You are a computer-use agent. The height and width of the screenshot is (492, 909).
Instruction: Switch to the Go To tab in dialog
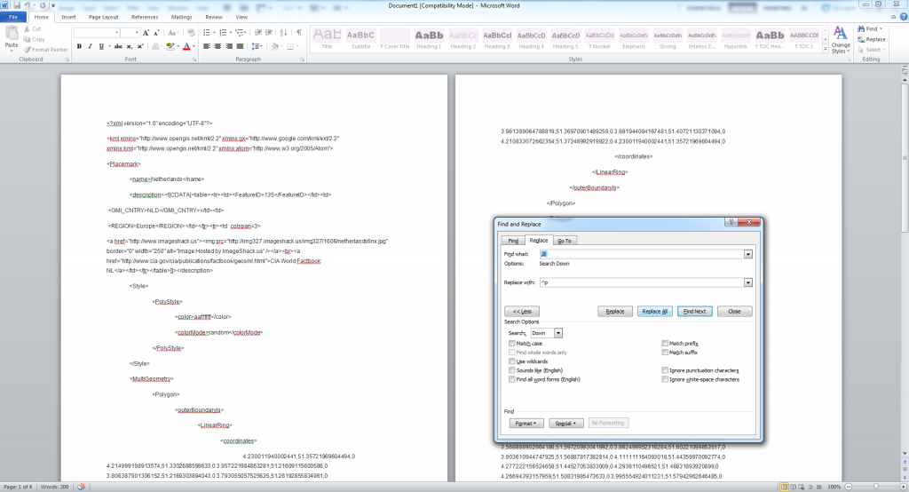tap(565, 241)
